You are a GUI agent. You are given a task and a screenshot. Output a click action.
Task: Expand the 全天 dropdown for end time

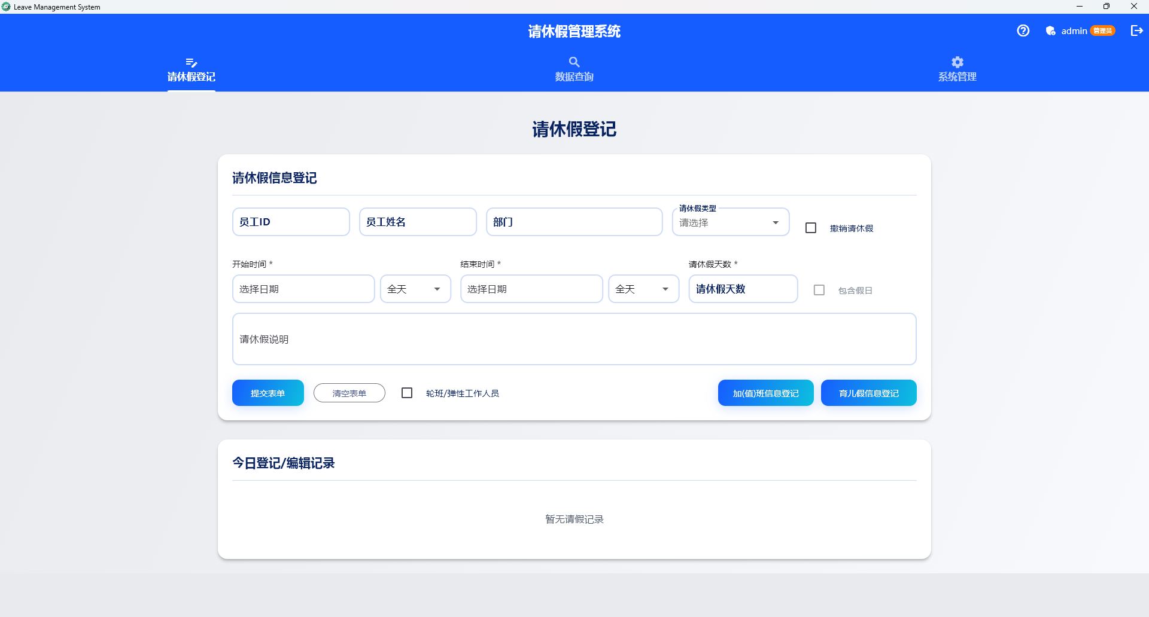[x=643, y=289]
